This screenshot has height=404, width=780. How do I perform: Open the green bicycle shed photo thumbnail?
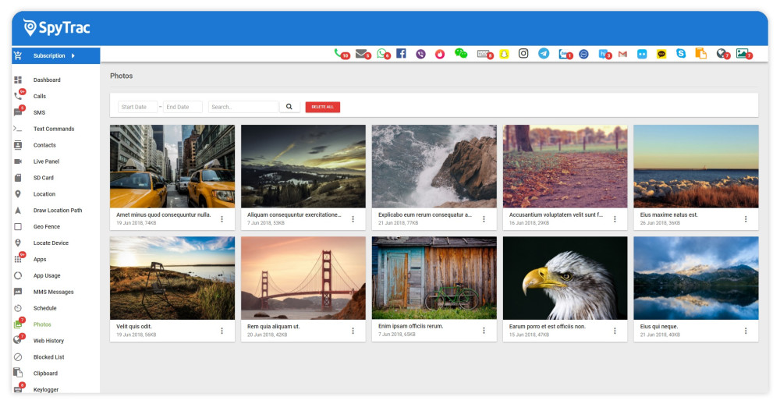coord(434,278)
